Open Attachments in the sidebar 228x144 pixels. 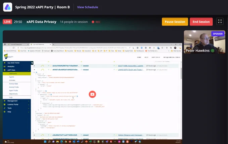pos(13,94)
